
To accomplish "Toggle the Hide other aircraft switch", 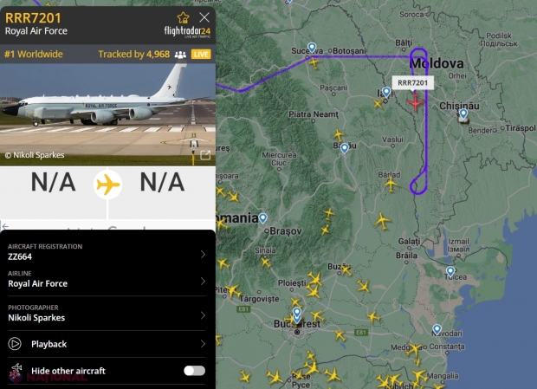I will point(194,371).
